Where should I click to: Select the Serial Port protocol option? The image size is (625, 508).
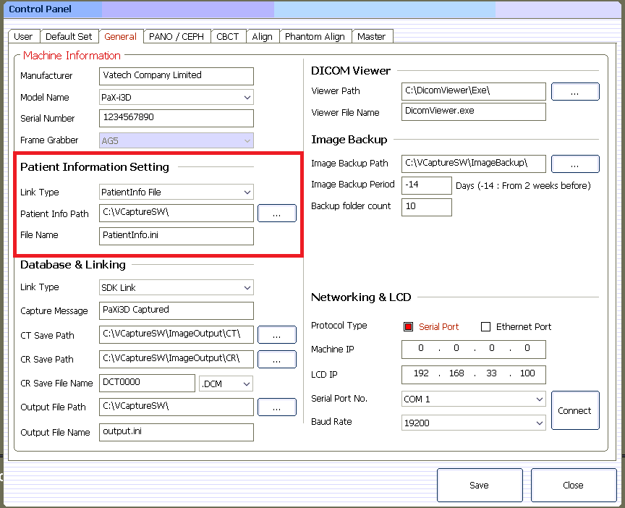[x=431, y=326]
